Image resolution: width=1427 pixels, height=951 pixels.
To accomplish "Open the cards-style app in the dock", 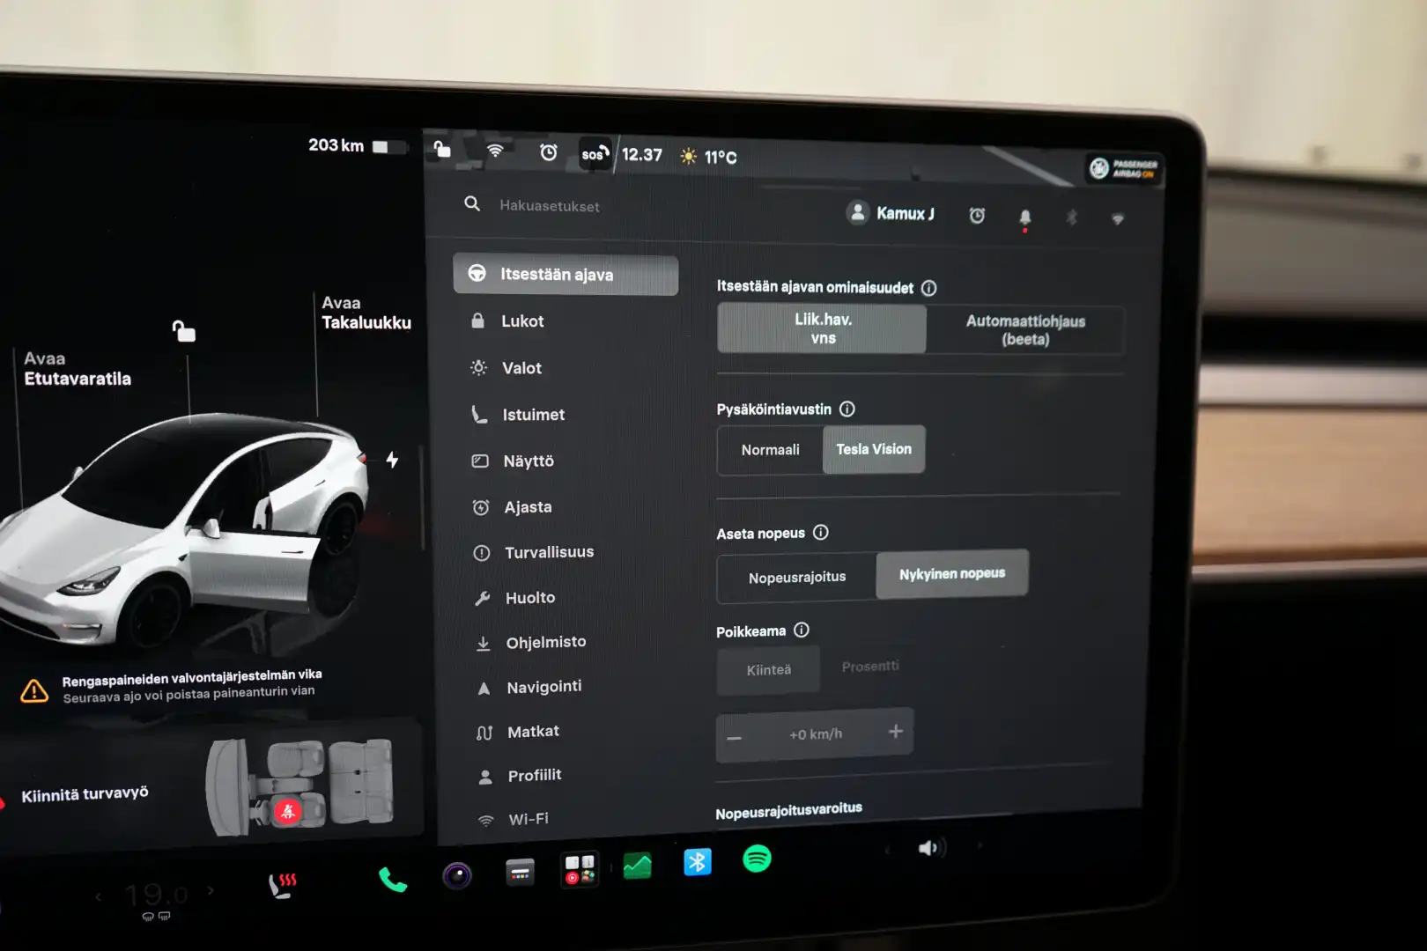I will point(520,873).
